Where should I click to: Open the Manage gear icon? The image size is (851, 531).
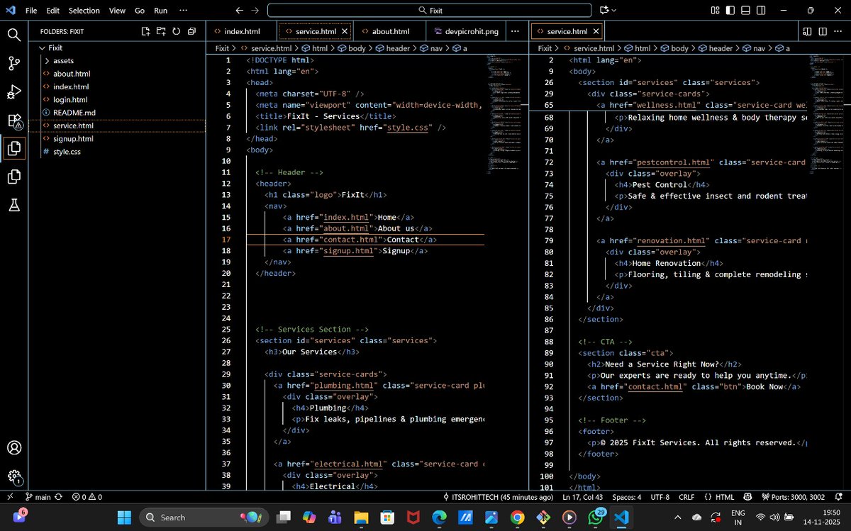[x=13, y=476]
